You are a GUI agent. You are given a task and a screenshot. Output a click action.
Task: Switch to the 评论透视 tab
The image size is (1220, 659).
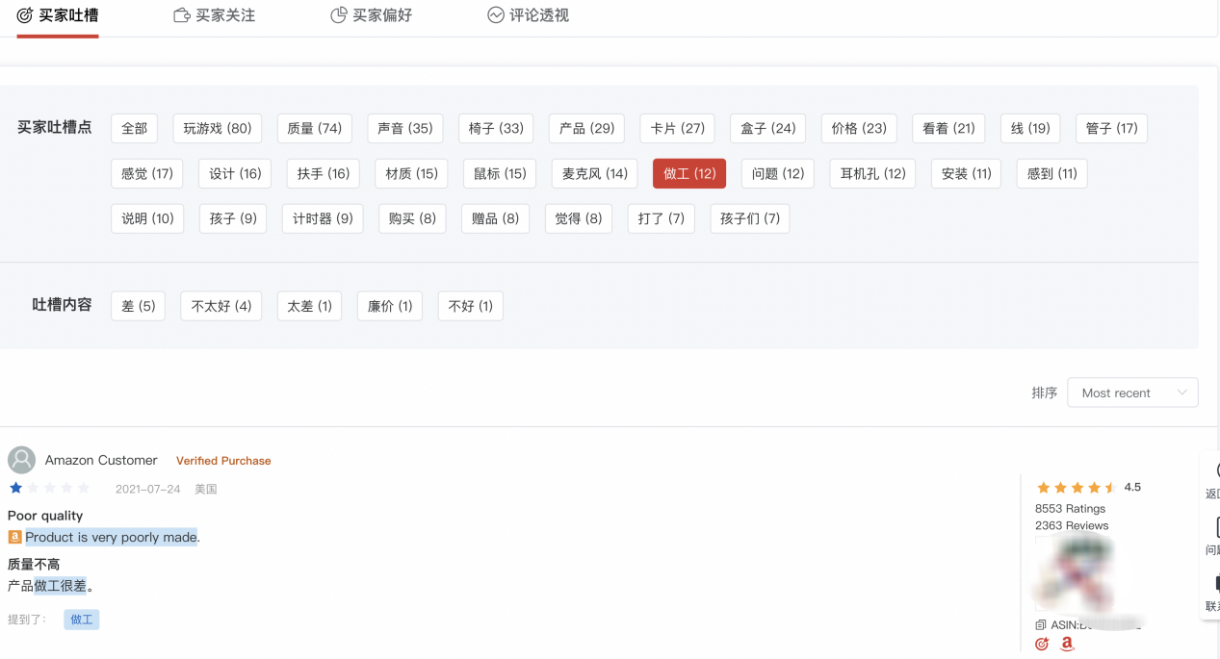(528, 15)
